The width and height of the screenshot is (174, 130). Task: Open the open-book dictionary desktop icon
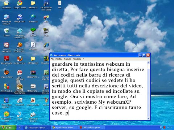pyautogui.click(x=33, y=114)
